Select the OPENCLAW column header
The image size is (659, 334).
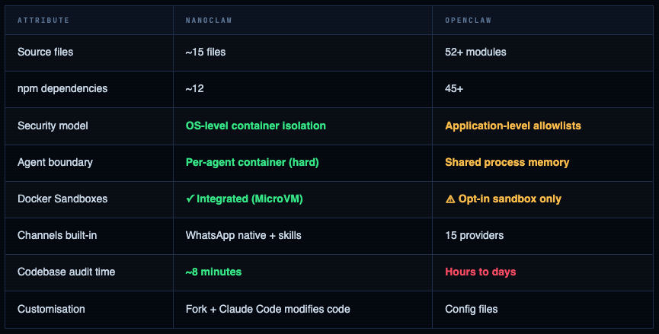(467, 19)
